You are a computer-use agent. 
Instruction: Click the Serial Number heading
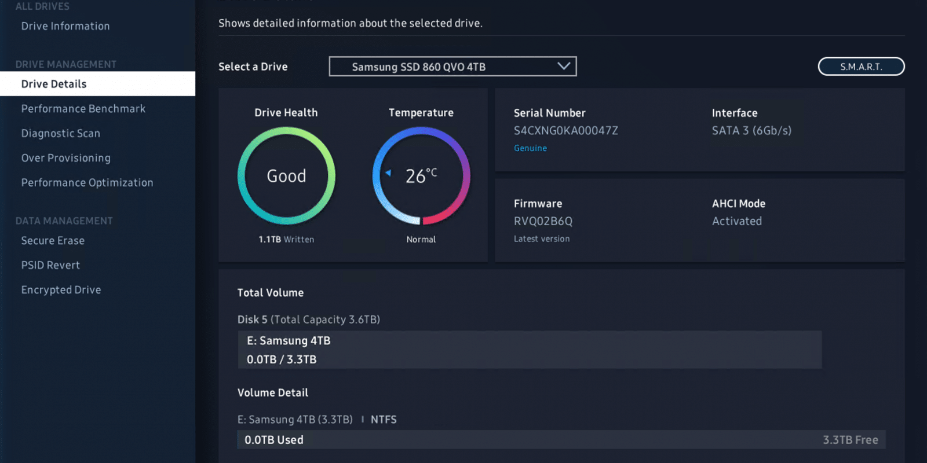click(x=550, y=113)
